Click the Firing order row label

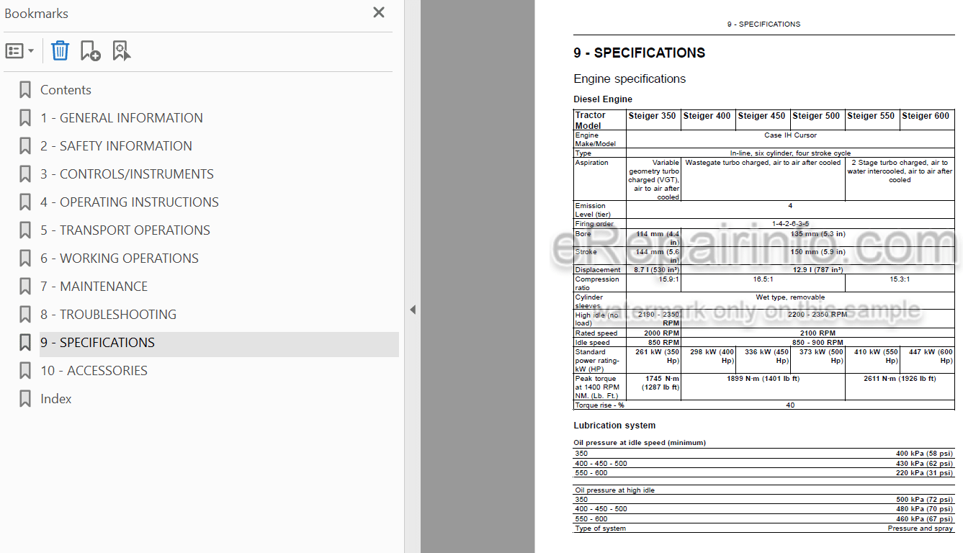click(595, 224)
